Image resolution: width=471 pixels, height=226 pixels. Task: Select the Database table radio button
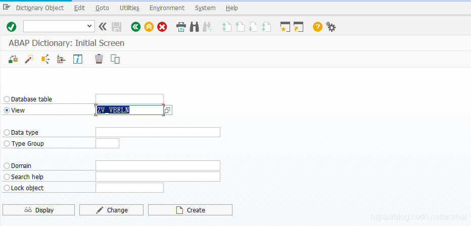7,99
